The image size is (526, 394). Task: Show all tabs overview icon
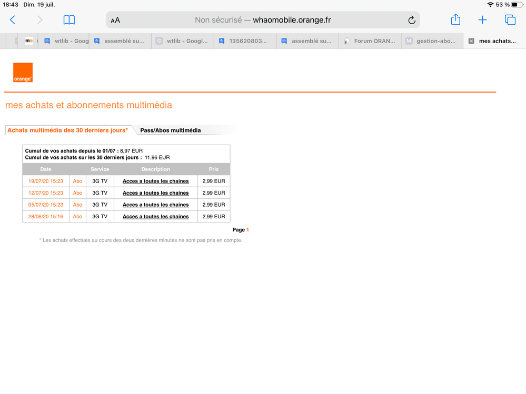click(510, 20)
